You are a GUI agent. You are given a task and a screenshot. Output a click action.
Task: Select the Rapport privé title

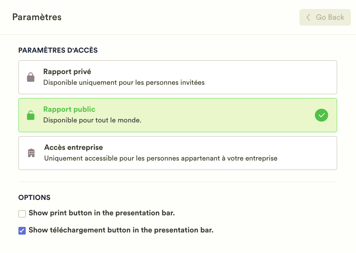[x=67, y=72]
